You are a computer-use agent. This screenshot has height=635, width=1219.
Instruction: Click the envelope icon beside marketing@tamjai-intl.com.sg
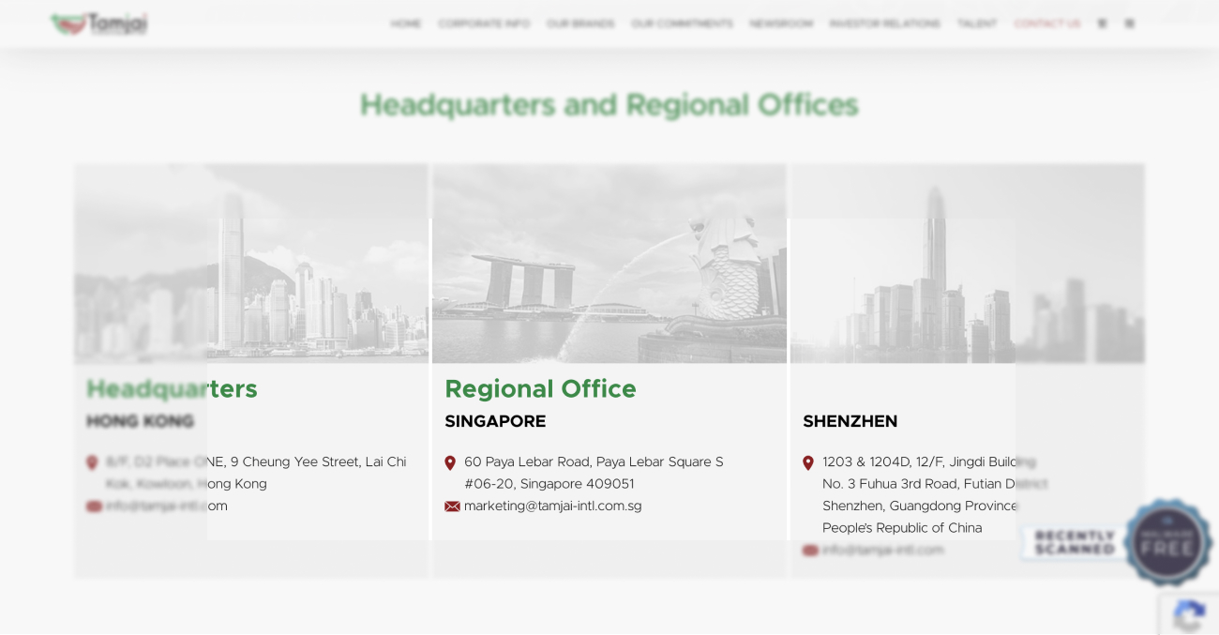coord(452,506)
